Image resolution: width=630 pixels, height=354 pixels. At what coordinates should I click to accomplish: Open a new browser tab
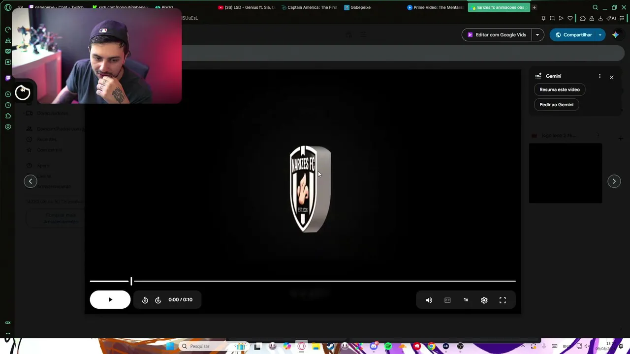pos(534,7)
